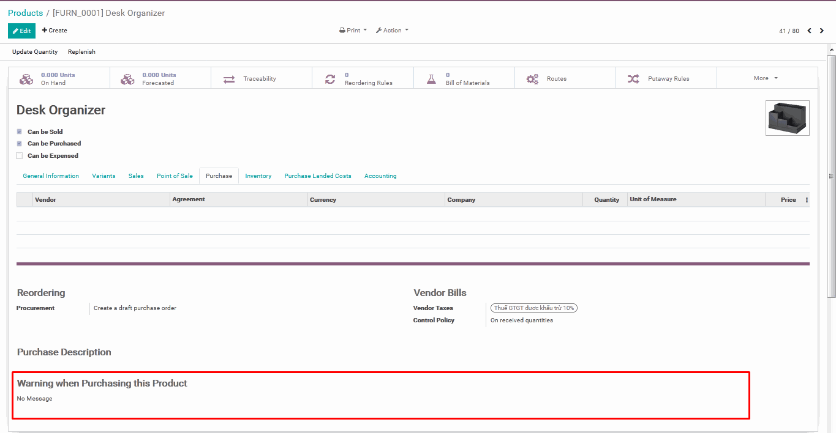
Task: Open the Action dropdown menu
Action: coord(392,31)
